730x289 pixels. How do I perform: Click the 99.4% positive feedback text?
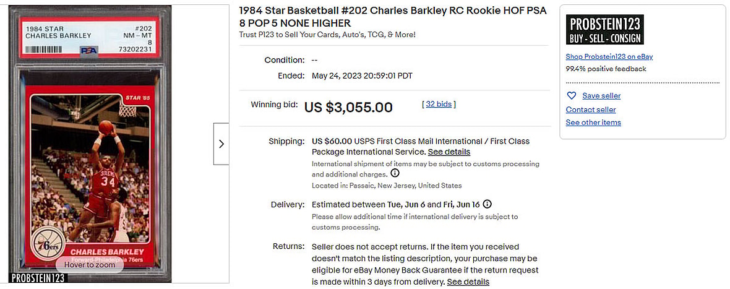tap(606, 69)
